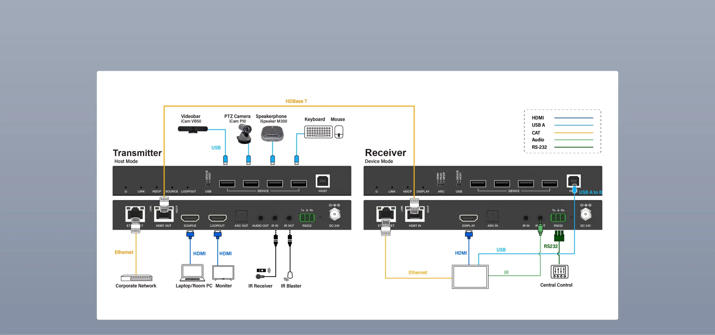This screenshot has height=335, width=715.
Task: Click the Mouse icon
Action: point(339,132)
